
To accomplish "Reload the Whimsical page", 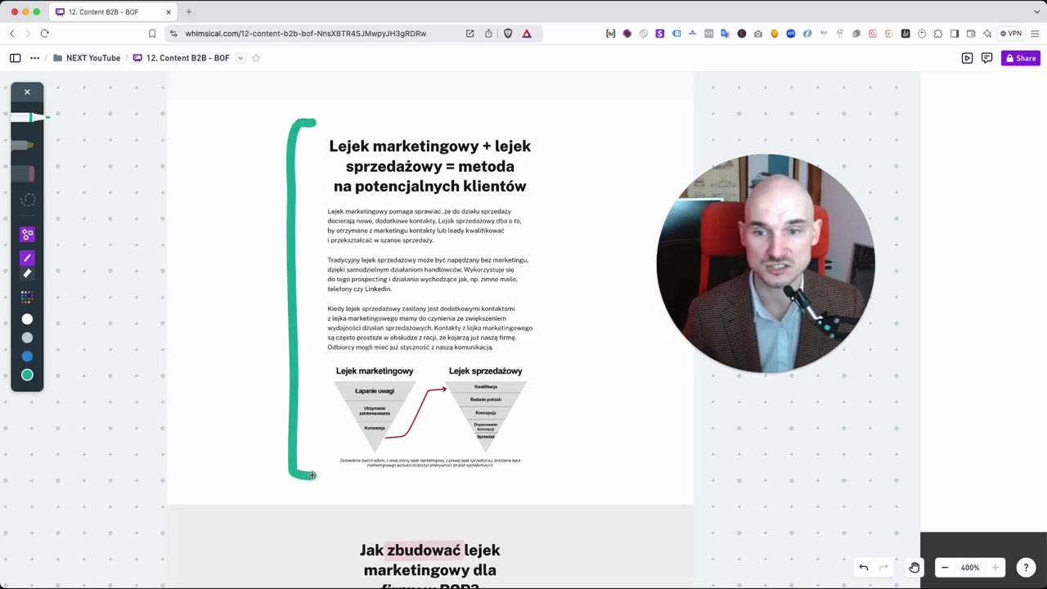I will pos(44,34).
